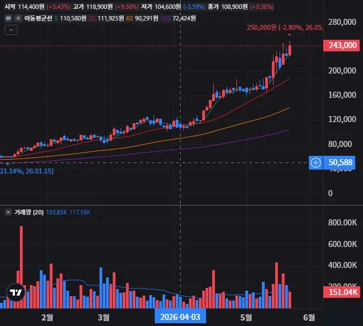This screenshot has width=363, height=326.
Task: Select the 2026-04-03 date label
Action: 180,317
